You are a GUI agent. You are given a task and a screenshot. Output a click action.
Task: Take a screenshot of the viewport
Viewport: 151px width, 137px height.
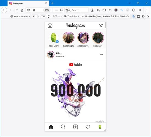(138, 17)
